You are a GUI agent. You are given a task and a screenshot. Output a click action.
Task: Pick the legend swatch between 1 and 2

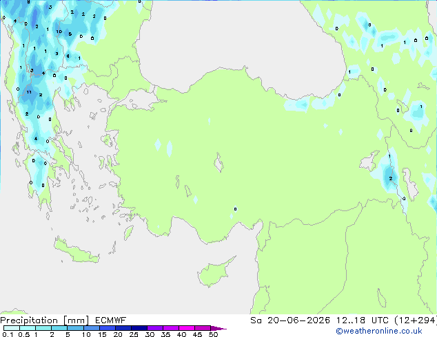[x=43, y=328]
